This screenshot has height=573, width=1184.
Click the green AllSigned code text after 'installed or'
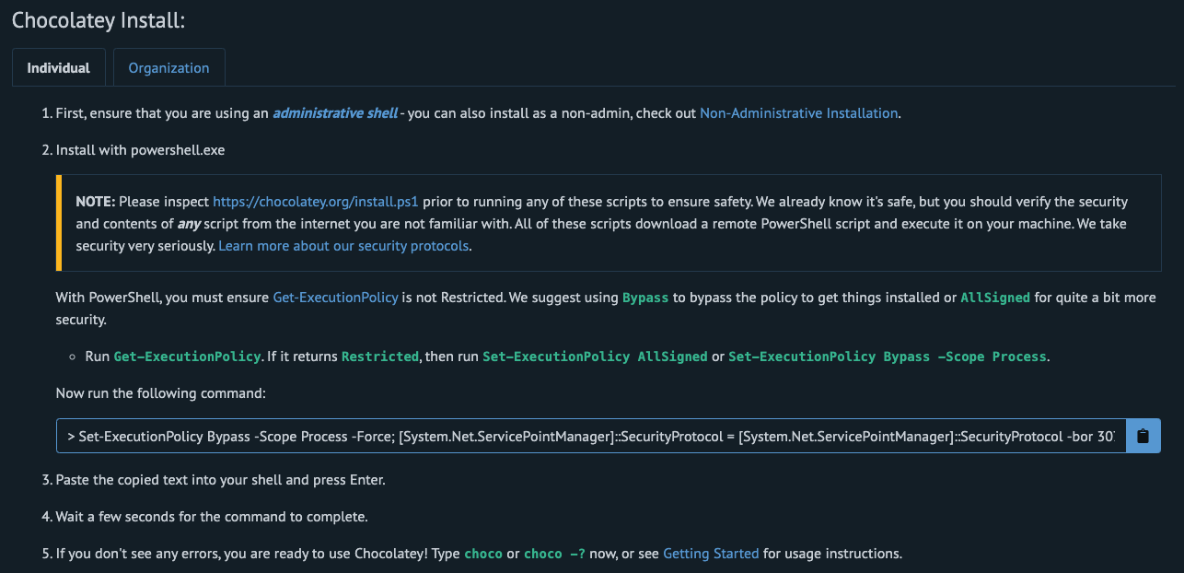click(995, 298)
